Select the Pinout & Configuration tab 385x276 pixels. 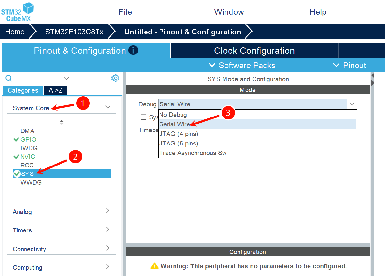coord(86,51)
